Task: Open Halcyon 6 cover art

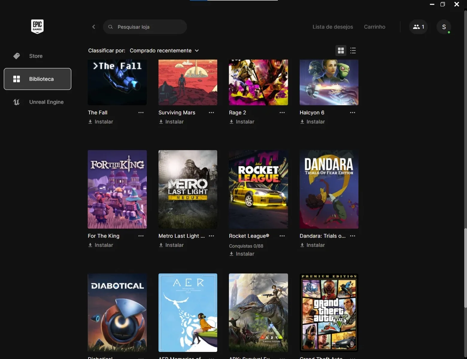Action: [329, 82]
